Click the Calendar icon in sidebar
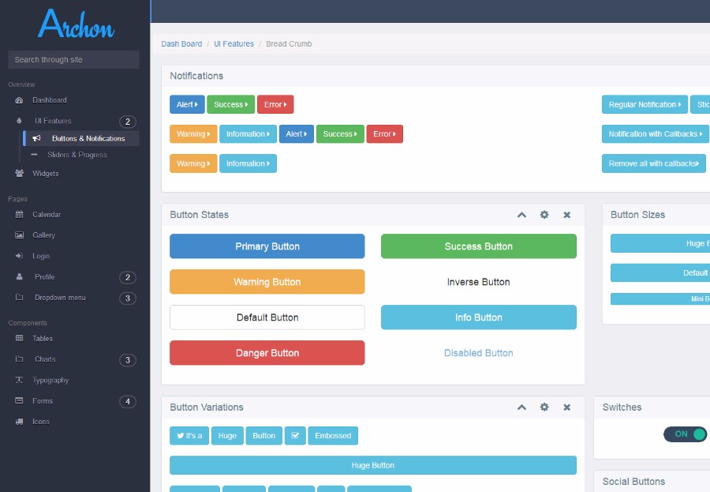The image size is (710, 492). point(19,215)
